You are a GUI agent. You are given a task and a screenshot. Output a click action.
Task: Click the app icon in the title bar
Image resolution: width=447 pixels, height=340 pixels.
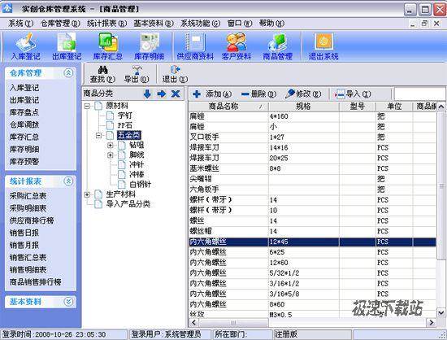pyautogui.click(x=7, y=8)
